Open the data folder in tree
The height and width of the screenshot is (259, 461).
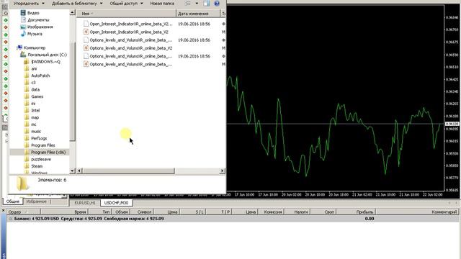tap(35, 89)
